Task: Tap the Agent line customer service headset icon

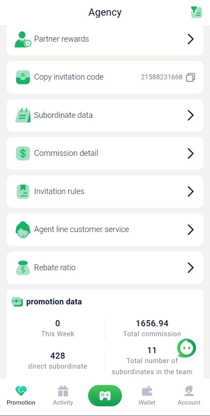Action: pos(23,230)
